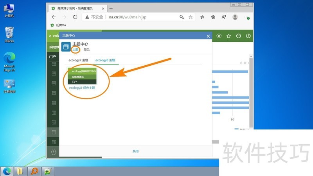The image size is (313, 176).
Task: Open the gear settings icon in sidebar
Action: click(x=54, y=152)
